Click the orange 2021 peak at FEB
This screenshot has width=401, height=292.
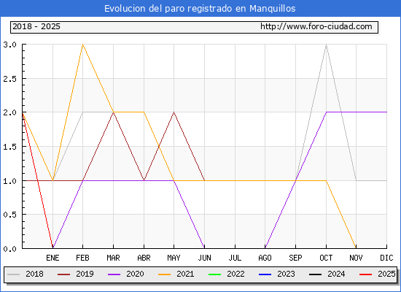point(82,45)
